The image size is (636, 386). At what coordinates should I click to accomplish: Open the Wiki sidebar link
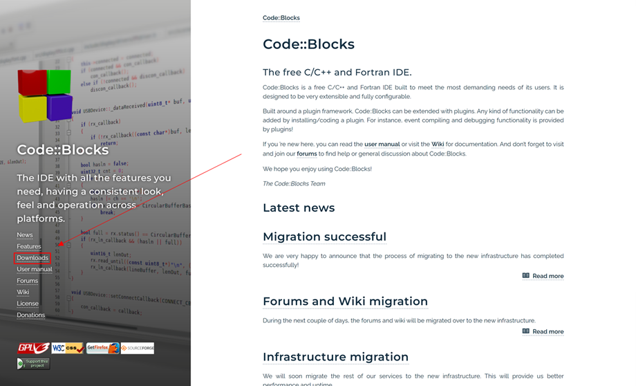[23, 292]
